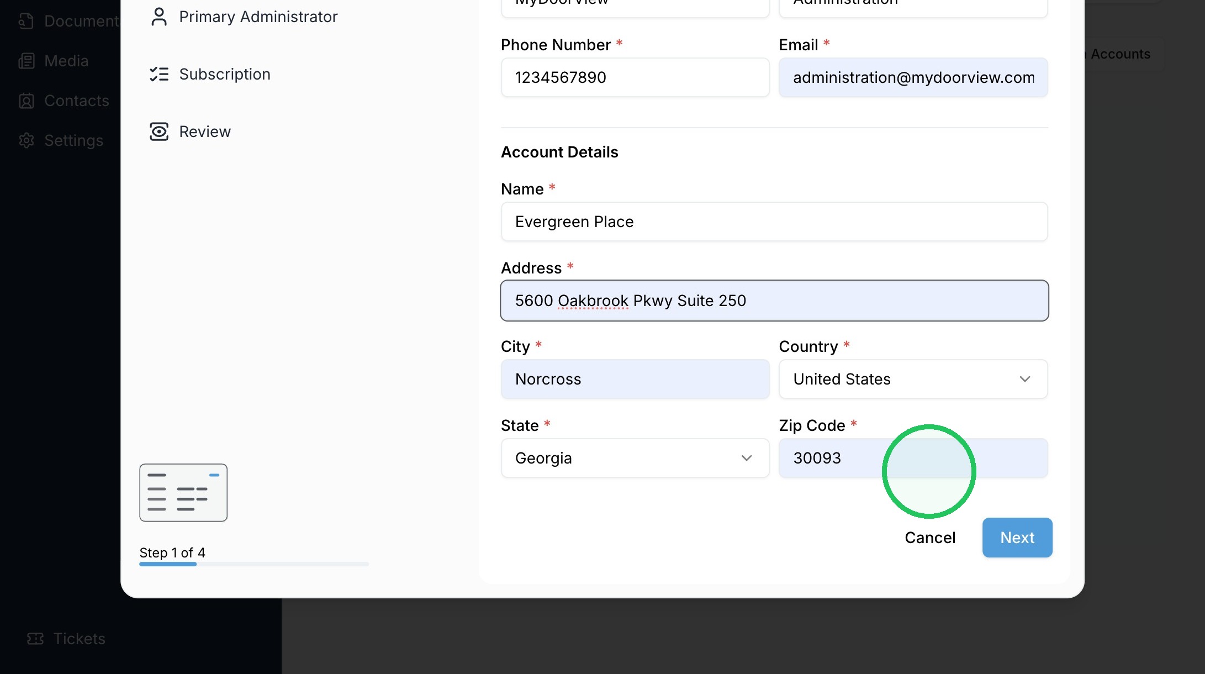Image resolution: width=1205 pixels, height=674 pixels.
Task: Click the Subscription checklist icon
Action: coord(159,74)
